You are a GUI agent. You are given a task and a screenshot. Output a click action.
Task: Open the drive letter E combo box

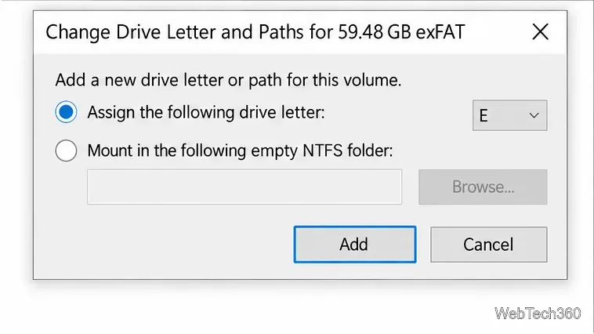[x=509, y=115]
